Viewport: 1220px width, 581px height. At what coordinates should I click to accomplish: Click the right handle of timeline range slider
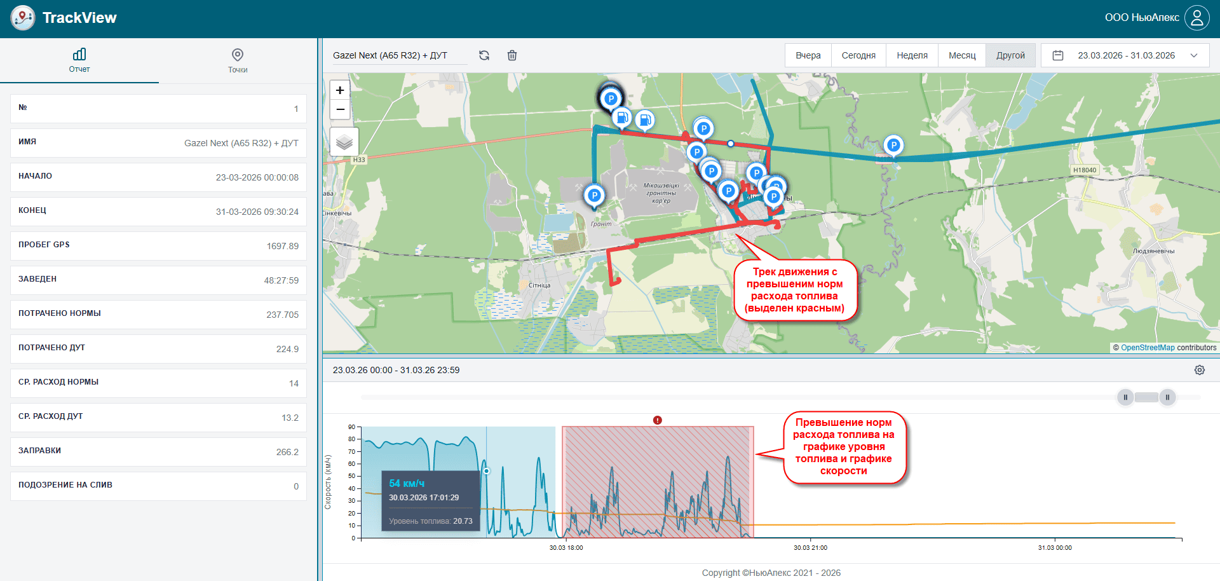(1167, 397)
